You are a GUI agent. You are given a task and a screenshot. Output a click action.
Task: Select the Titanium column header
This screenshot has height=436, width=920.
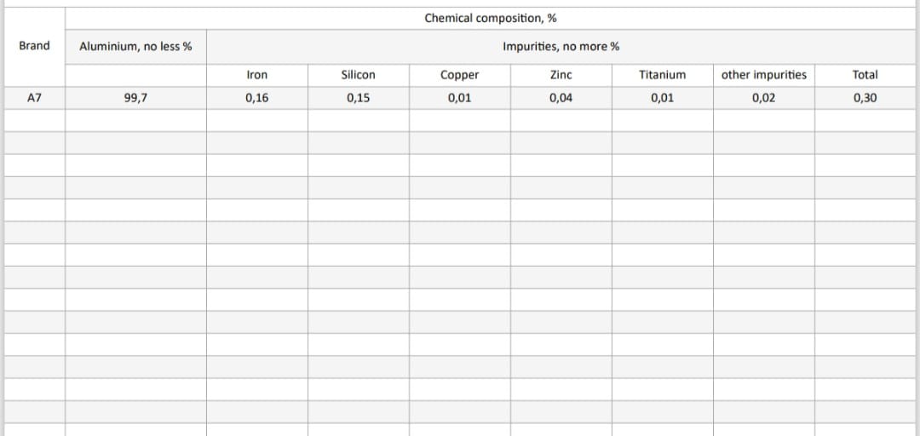point(663,75)
